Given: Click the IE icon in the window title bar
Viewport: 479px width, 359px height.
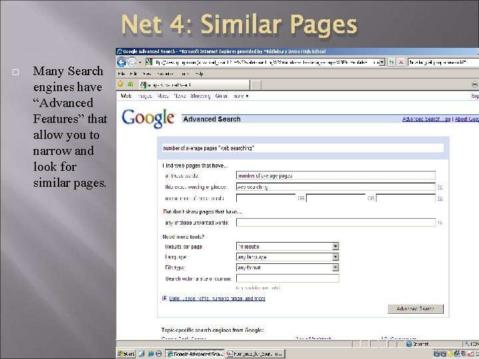Looking at the screenshot, I should tap(120, 51).
